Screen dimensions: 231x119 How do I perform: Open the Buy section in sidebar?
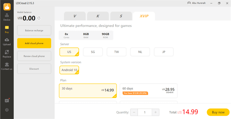coord(7,30)
